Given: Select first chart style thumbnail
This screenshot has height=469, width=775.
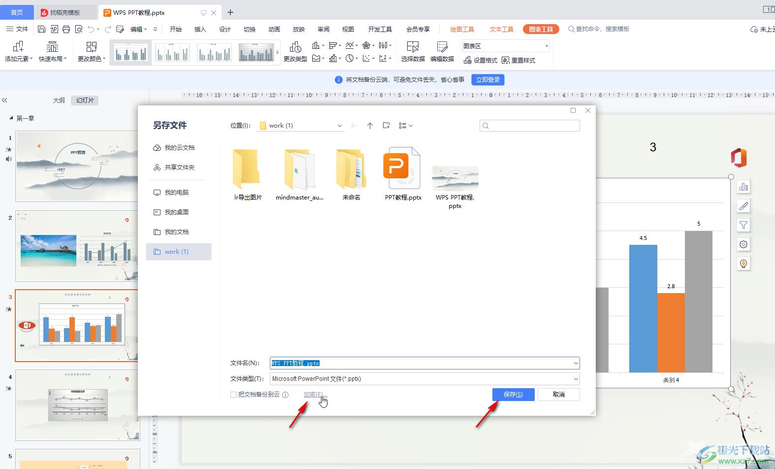Looking at the screenshot, I should click(130, 52).
